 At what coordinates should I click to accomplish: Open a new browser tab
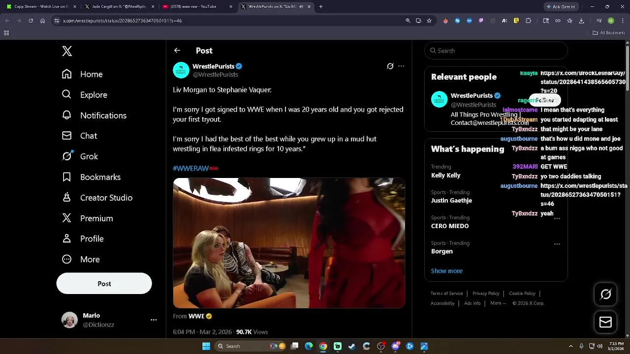pos(321,7)
